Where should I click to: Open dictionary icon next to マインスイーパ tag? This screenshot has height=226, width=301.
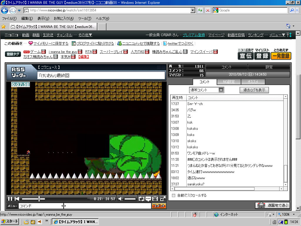tap(215, 52)
